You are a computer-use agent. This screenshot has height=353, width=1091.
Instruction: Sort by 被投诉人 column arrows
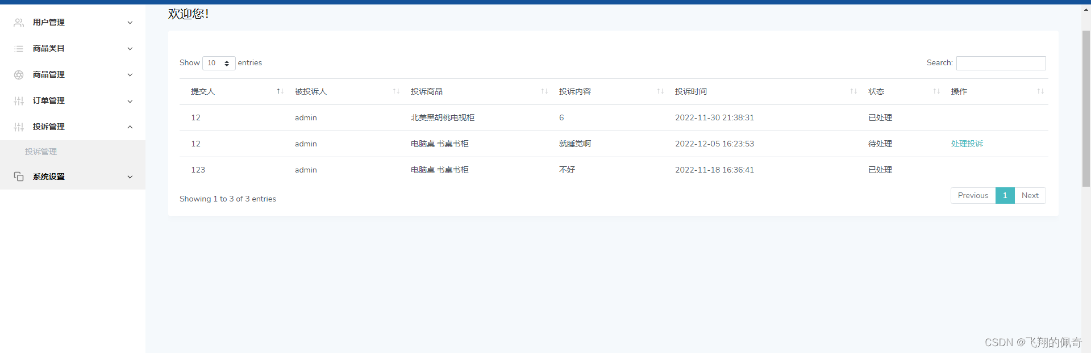click(x=396, y=91)
